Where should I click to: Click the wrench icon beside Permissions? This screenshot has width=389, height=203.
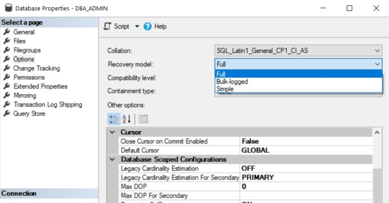point(7,77)
